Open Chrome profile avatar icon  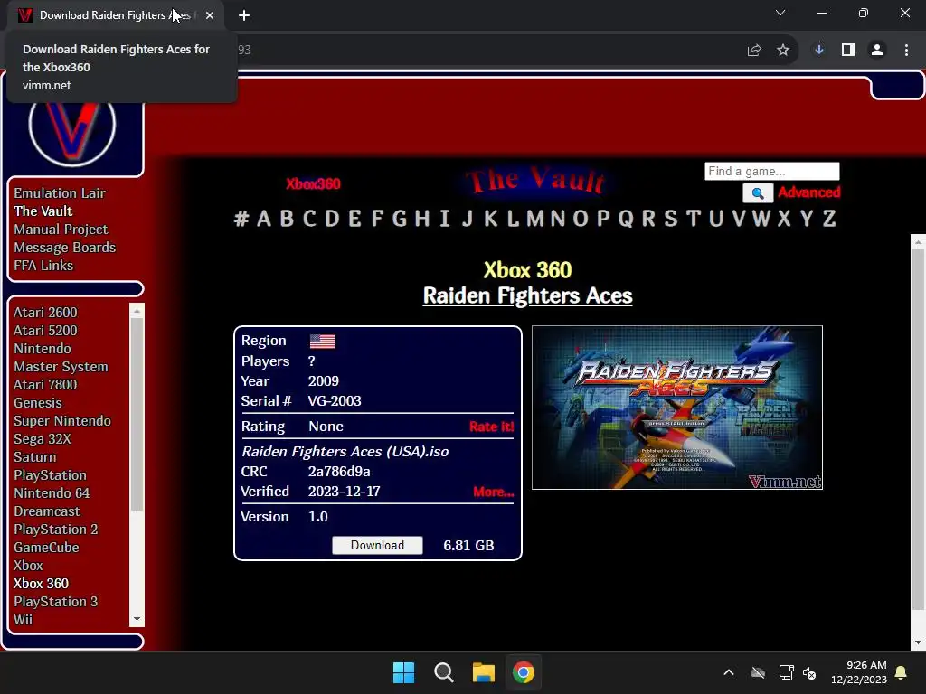click(877, 51)
